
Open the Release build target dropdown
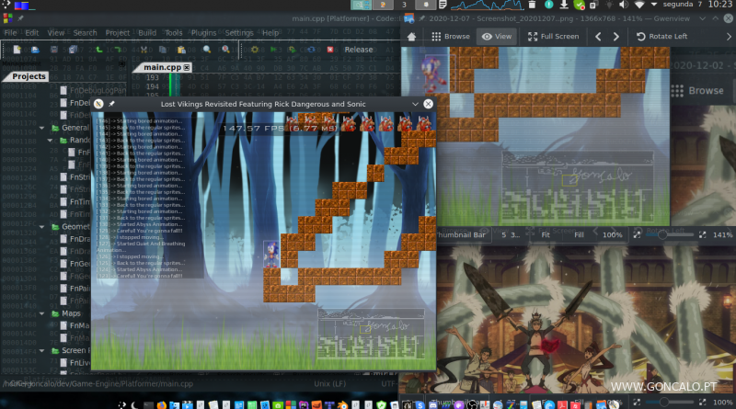[358, 50]
